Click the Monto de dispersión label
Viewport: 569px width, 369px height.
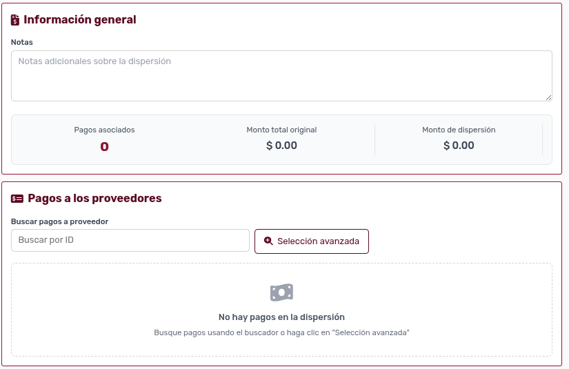click(459, 130)
